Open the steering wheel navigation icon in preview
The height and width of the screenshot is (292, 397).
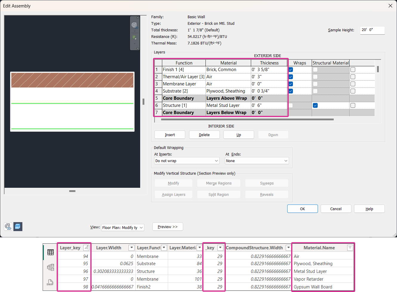[134, 25]
